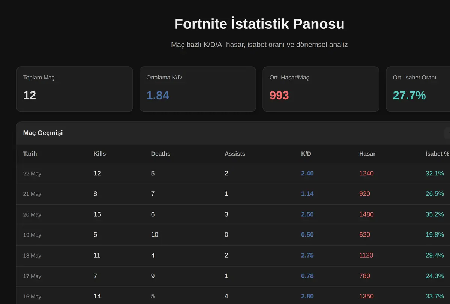Sort by the Tarih column header

pos(30,154)
